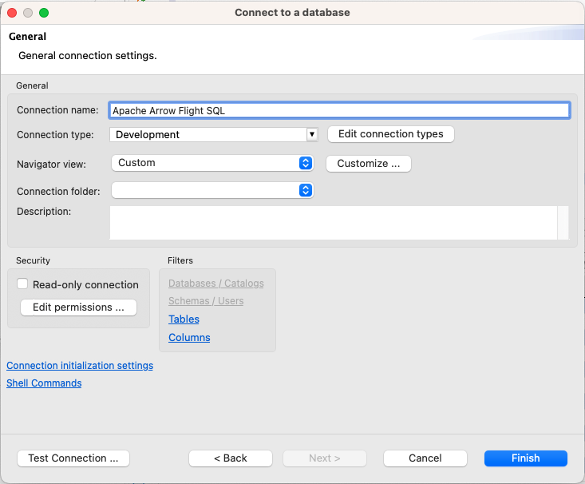Click inside the Description text area
Viewport: 585px width, 484px height.
tap(333, 223)
